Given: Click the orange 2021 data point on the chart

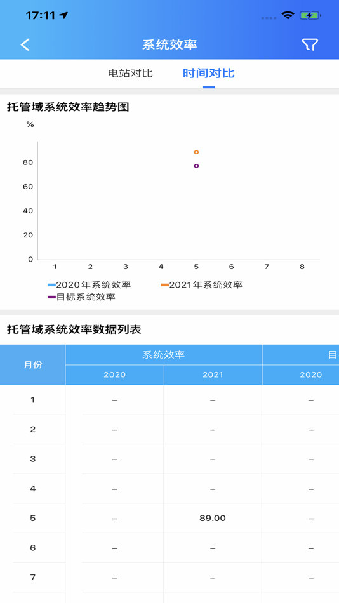Looking at the screenshot, I should (196, 152).
